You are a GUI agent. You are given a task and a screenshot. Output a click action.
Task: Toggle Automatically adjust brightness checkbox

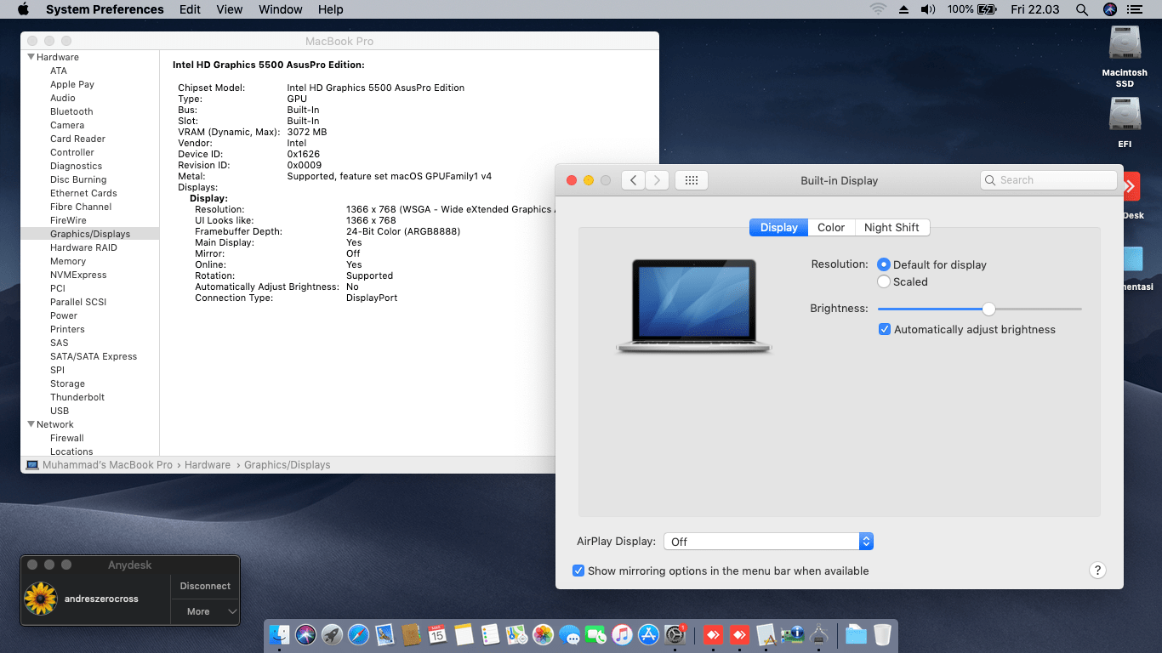[885, 329]
